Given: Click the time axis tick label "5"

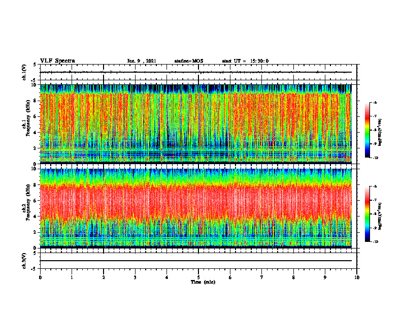Looking at the screenshot, I should [198, 277].
